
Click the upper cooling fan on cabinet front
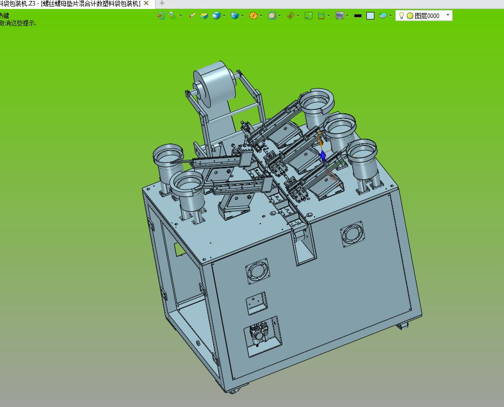pos(352,234)
